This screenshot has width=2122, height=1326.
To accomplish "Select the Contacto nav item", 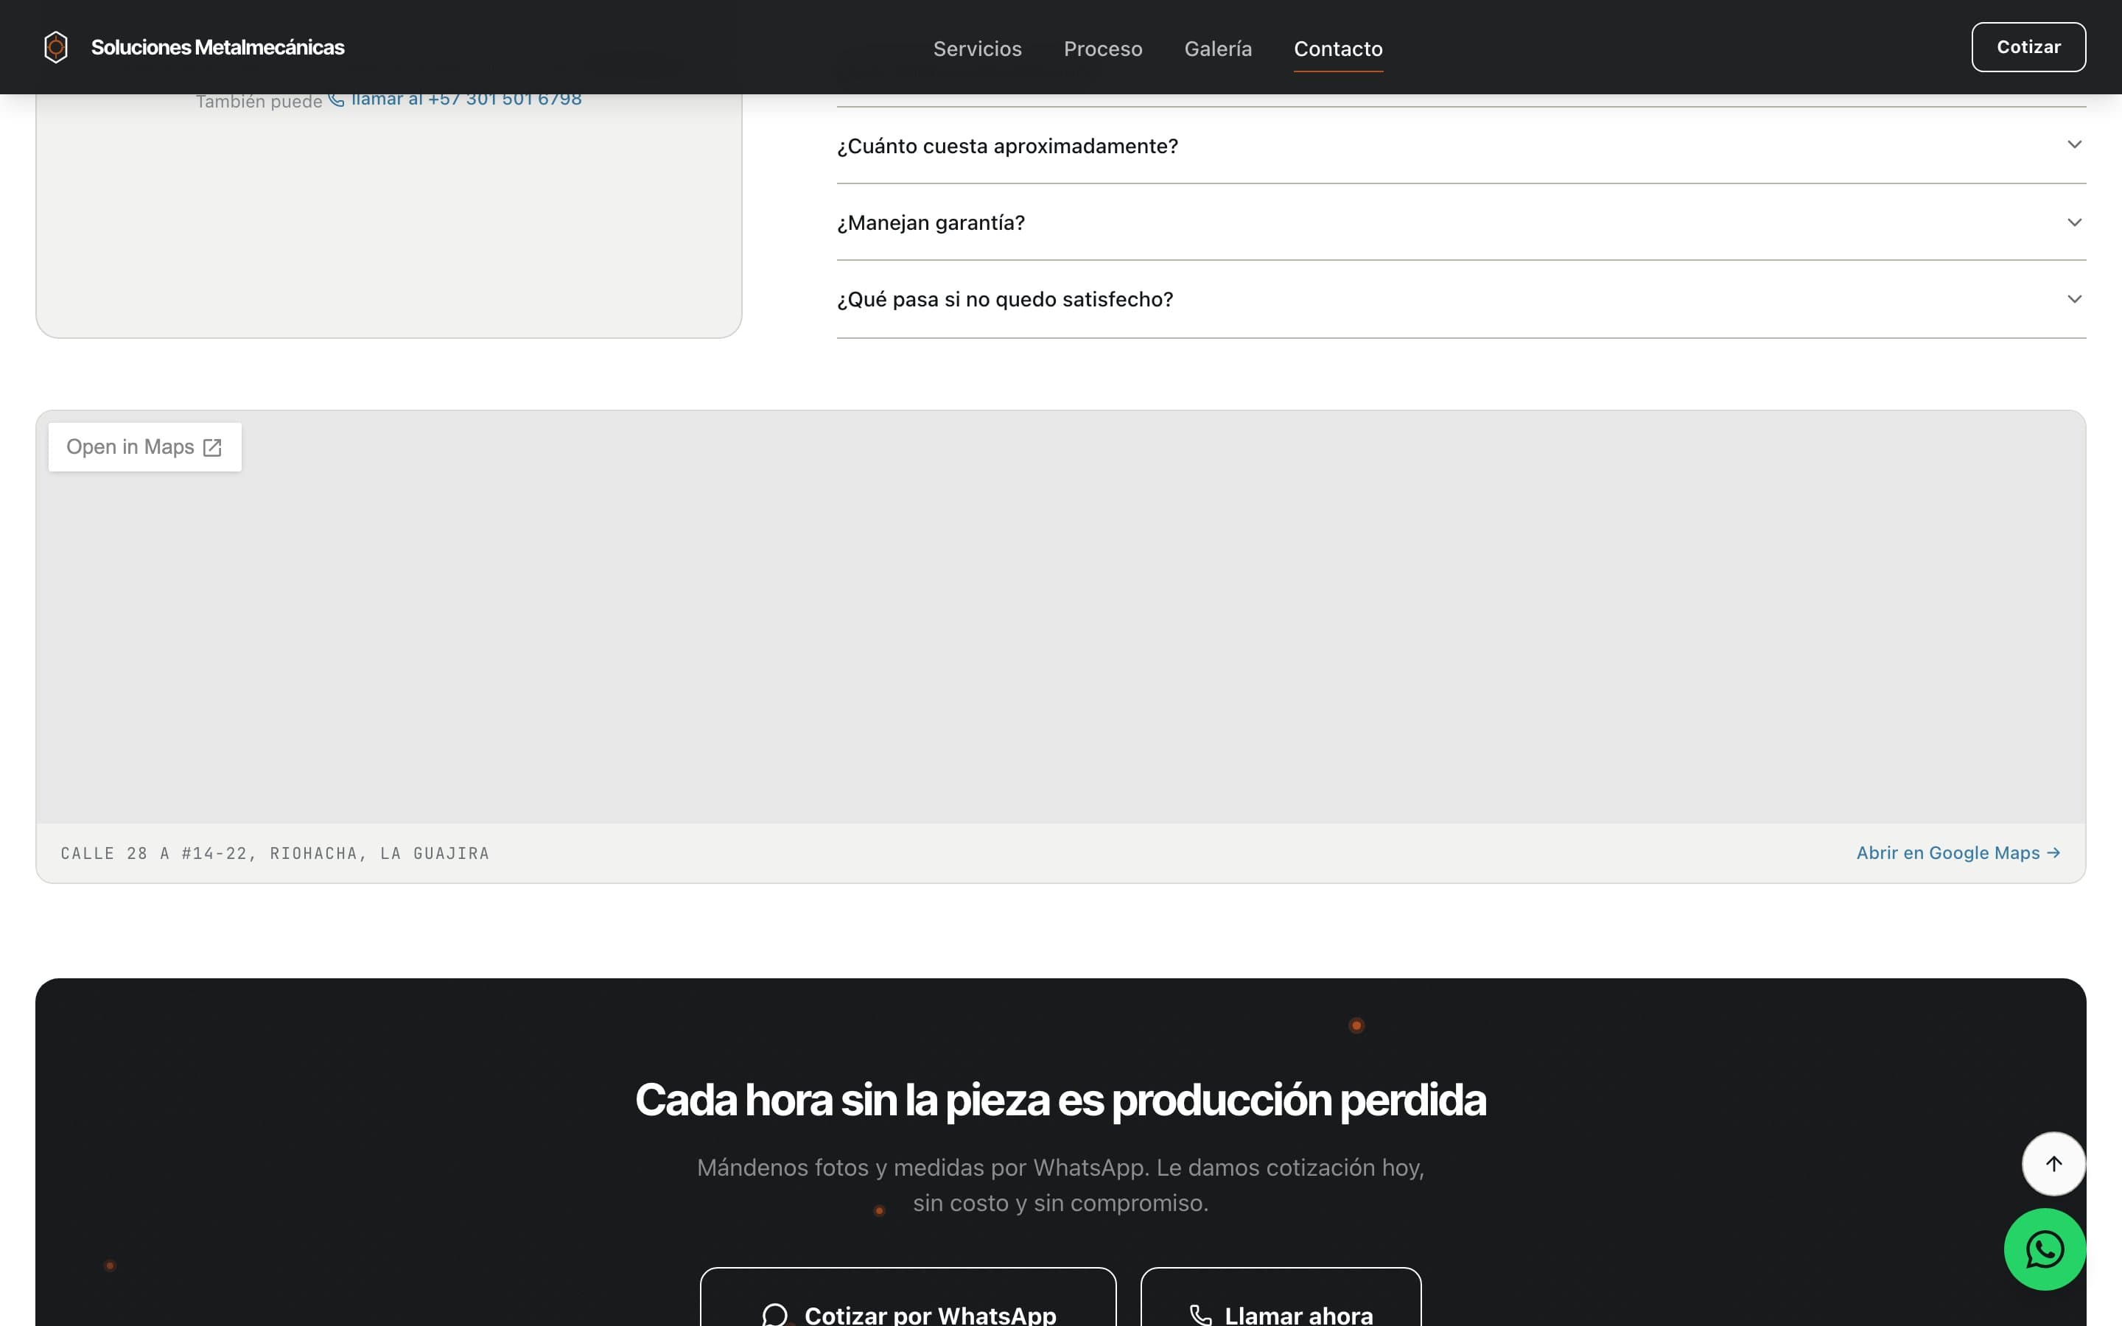I will [1337, 49].
